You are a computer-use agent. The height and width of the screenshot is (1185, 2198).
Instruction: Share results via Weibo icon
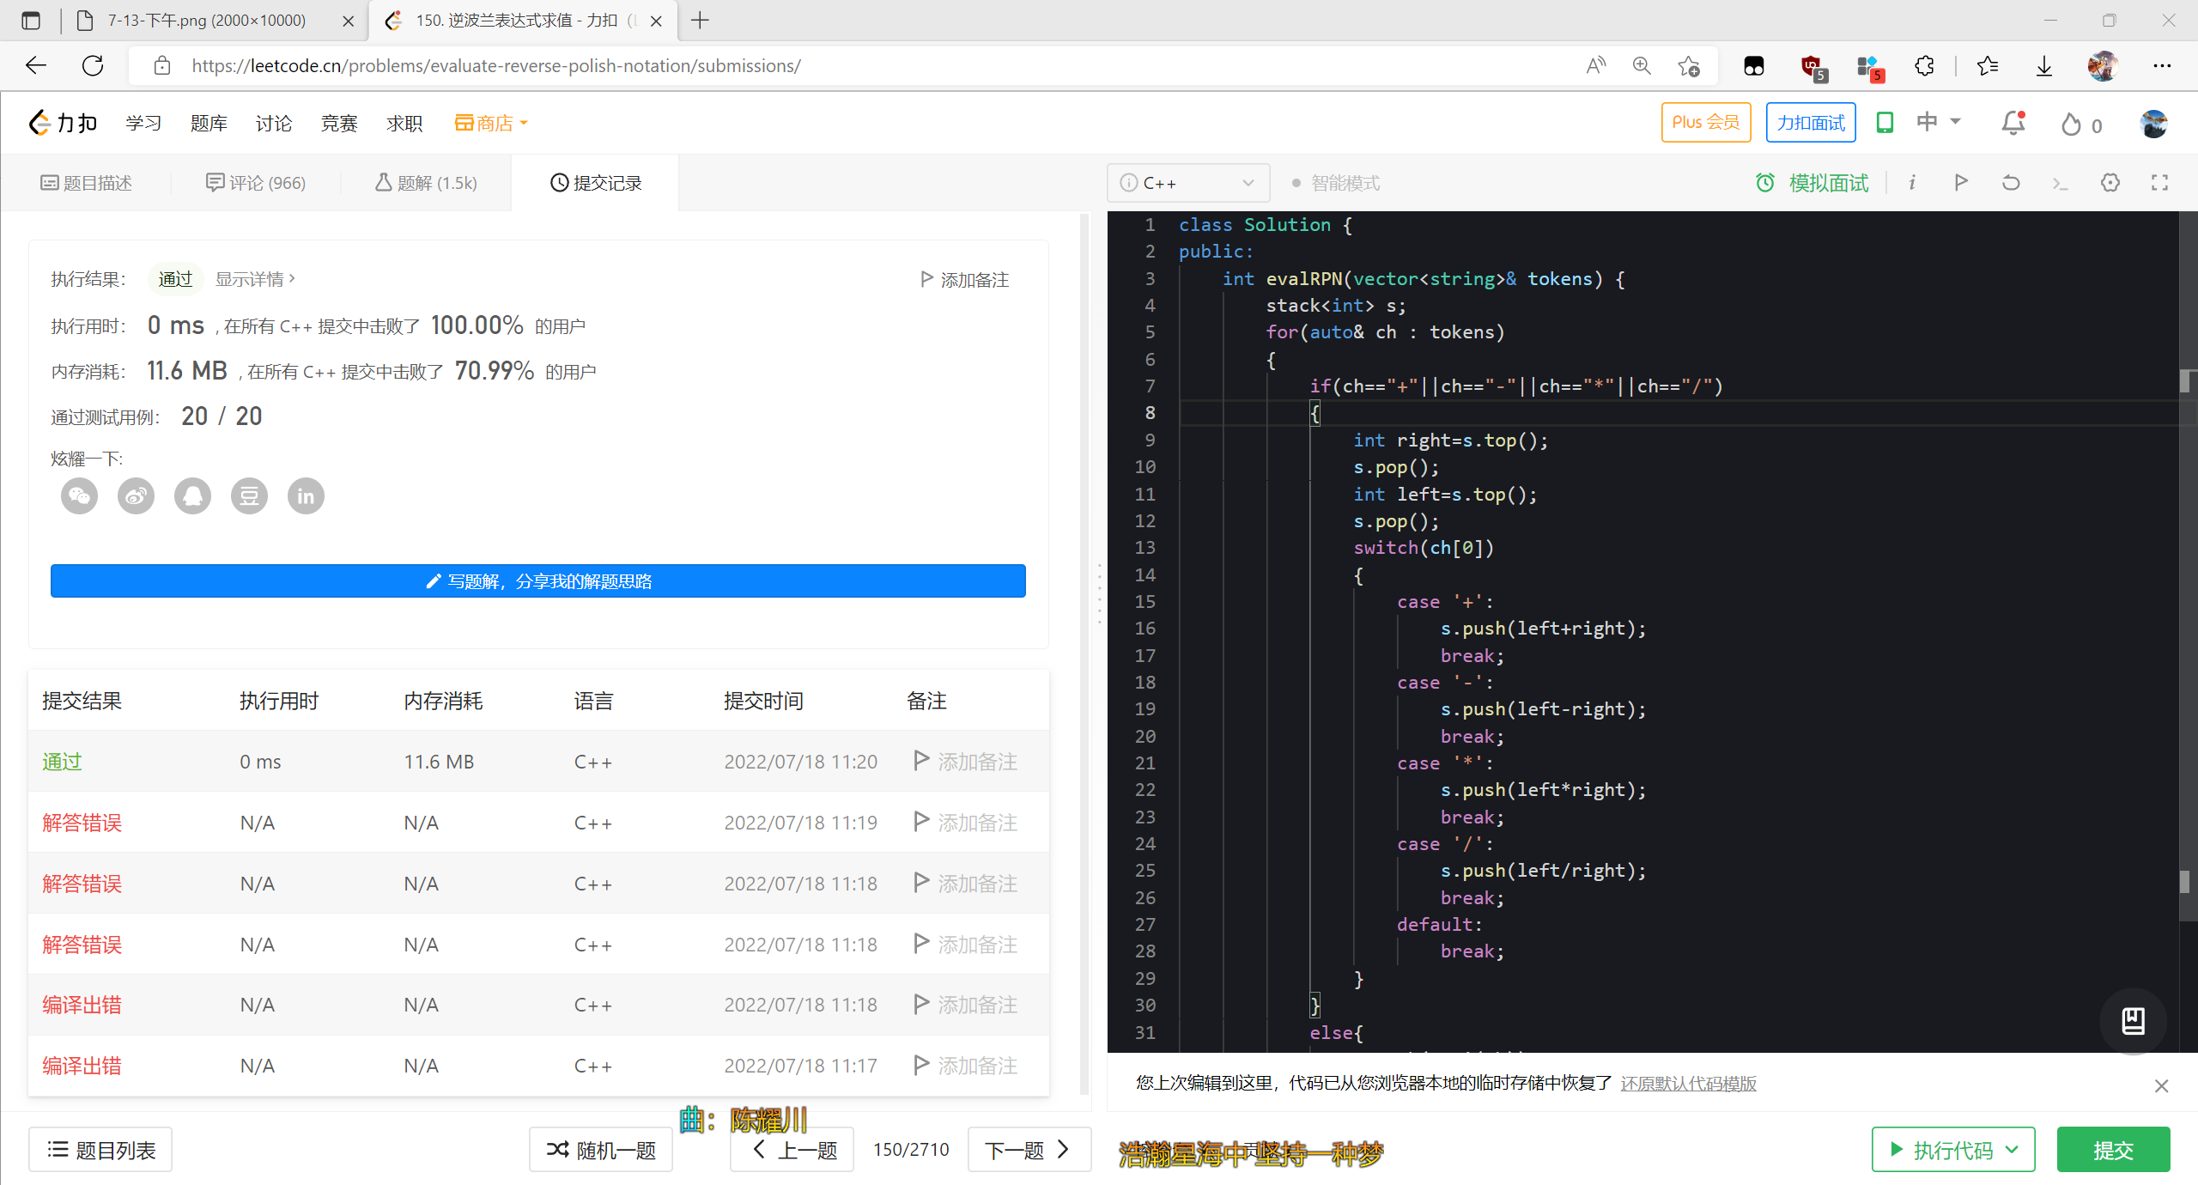click(136, 495)
